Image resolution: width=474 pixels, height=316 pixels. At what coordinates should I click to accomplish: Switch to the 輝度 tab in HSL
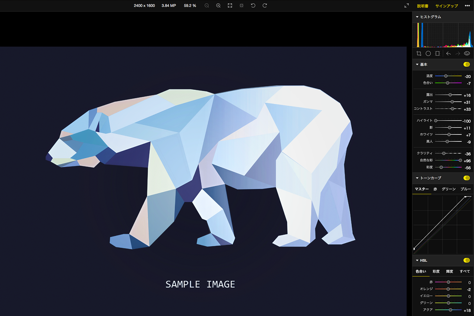tap(449, 272)
